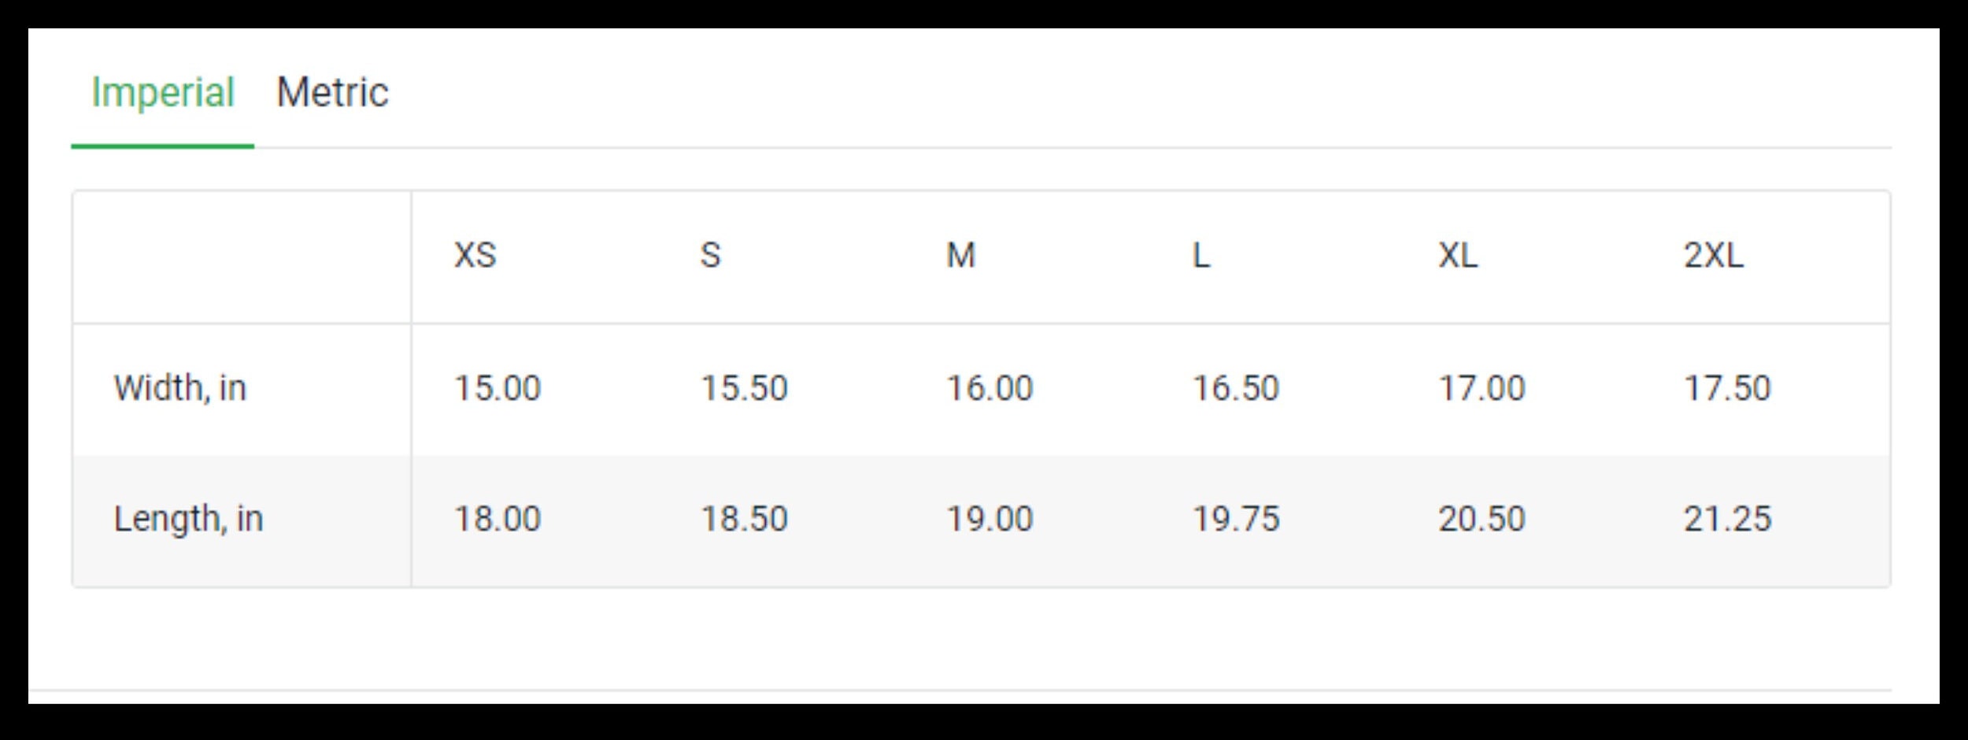
Task: Select the M width value 16.00
Action: [x=990, y=388]
